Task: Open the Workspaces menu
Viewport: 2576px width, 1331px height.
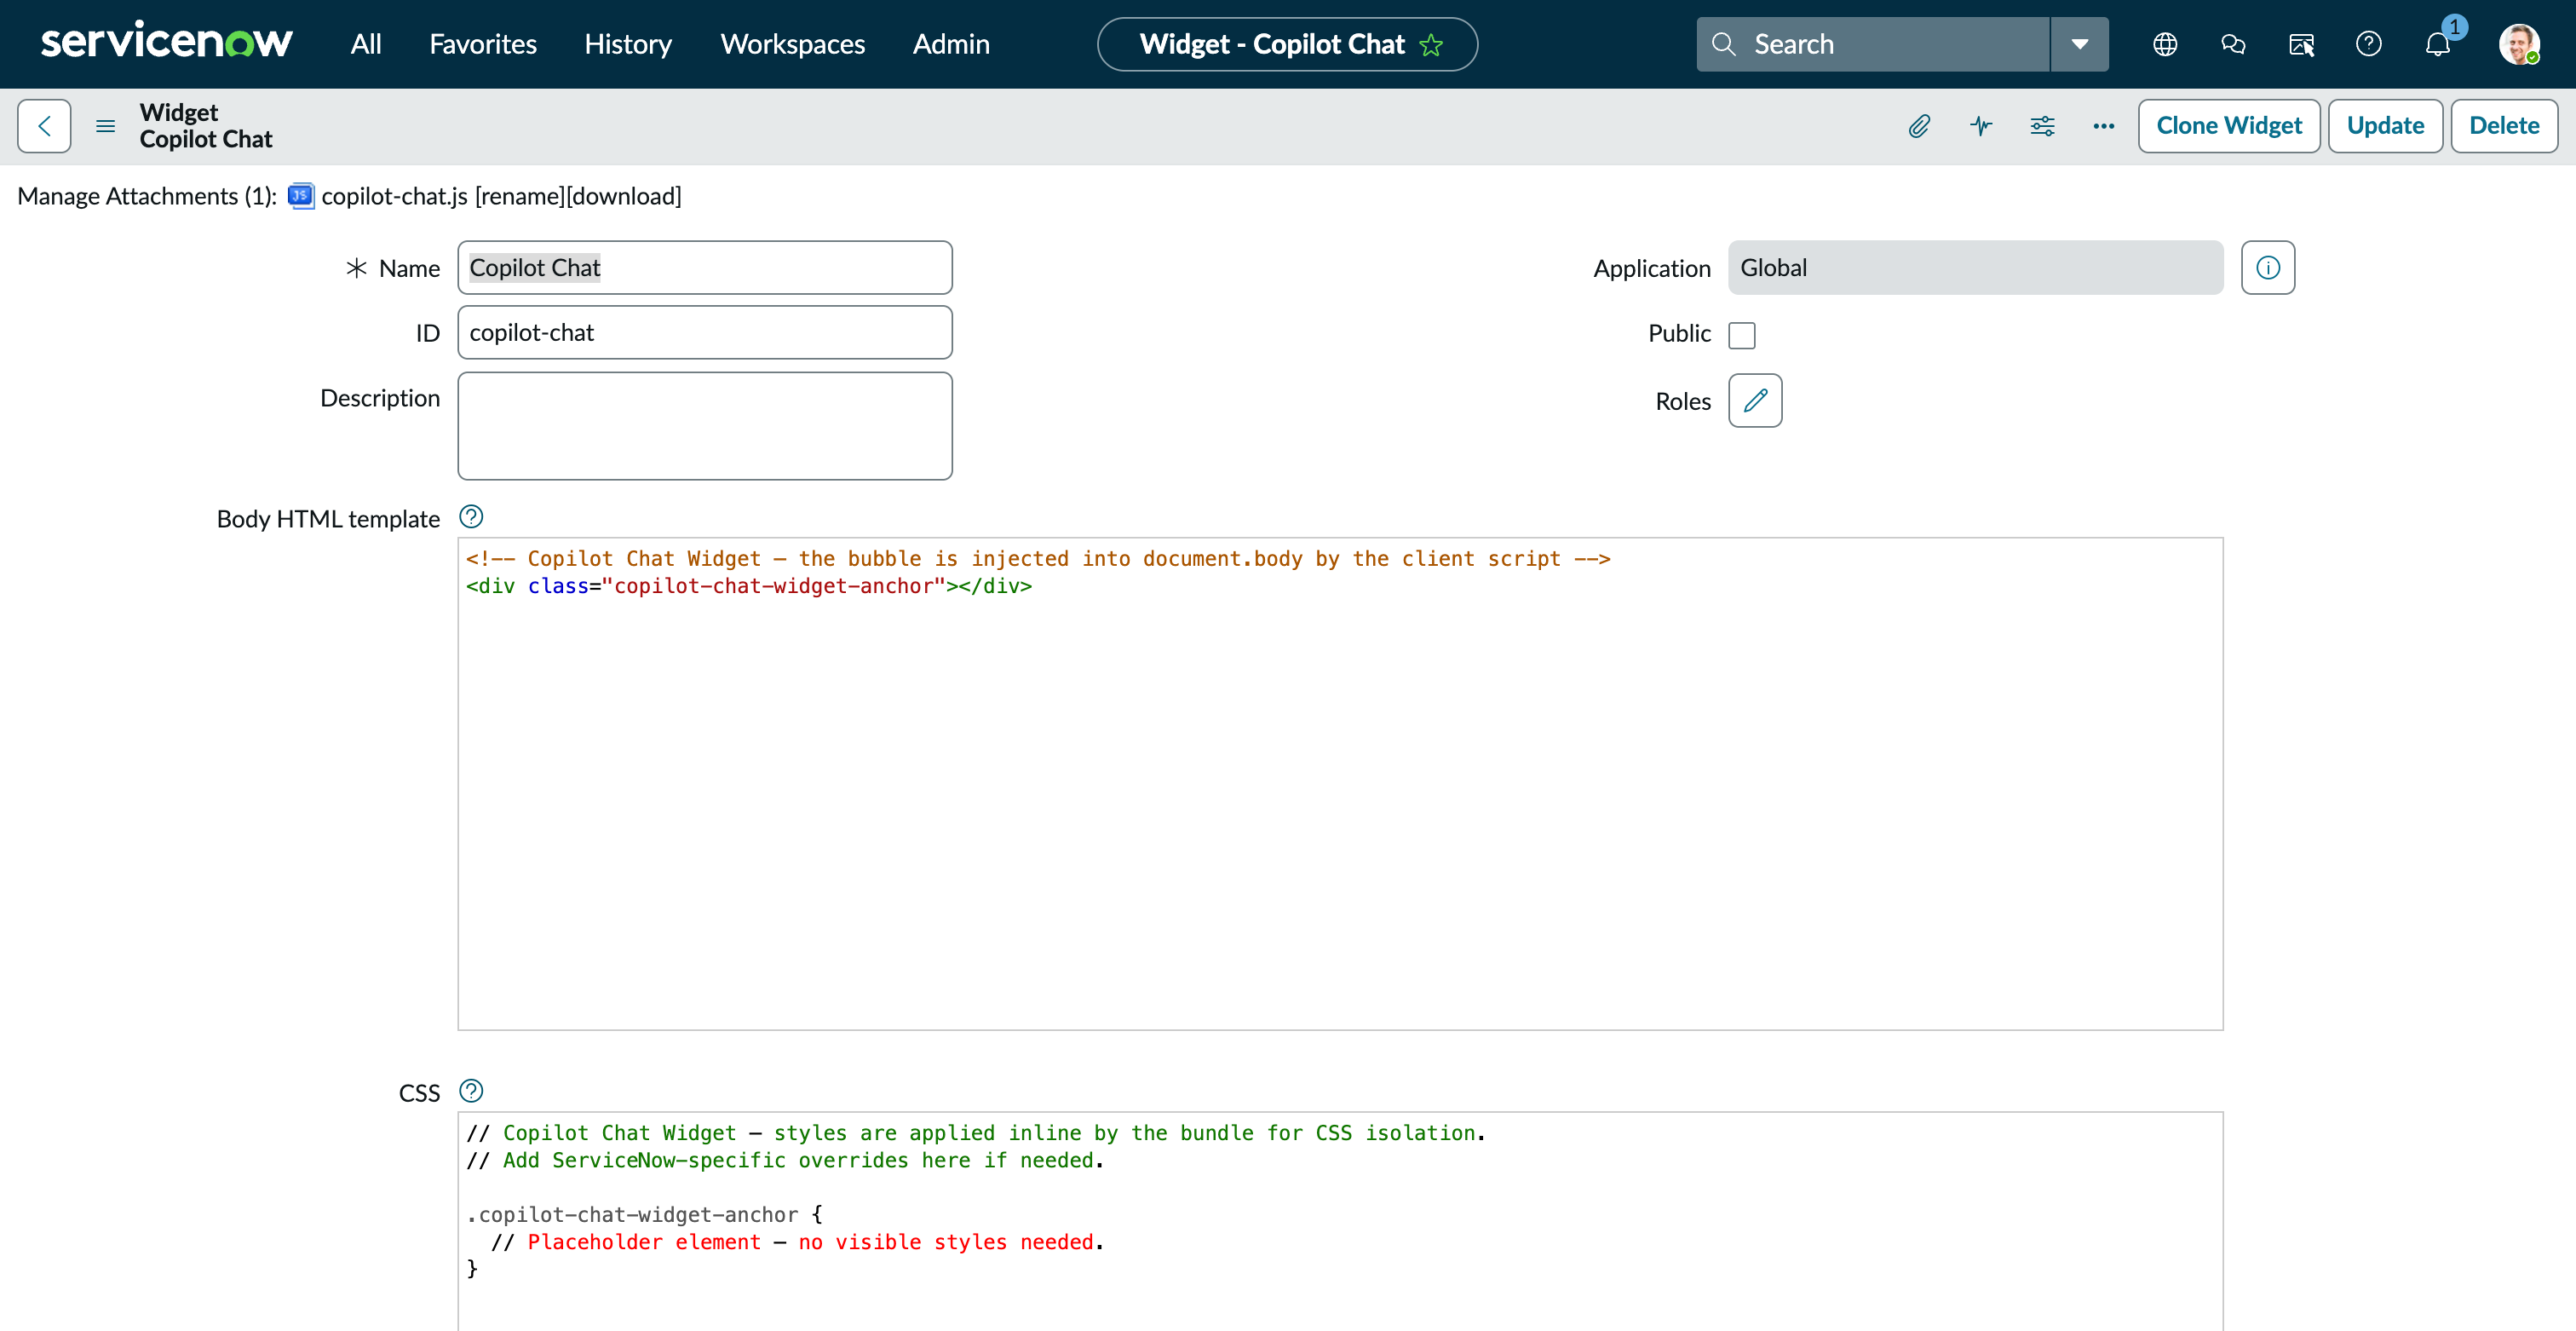Action: tap(791, 44)
